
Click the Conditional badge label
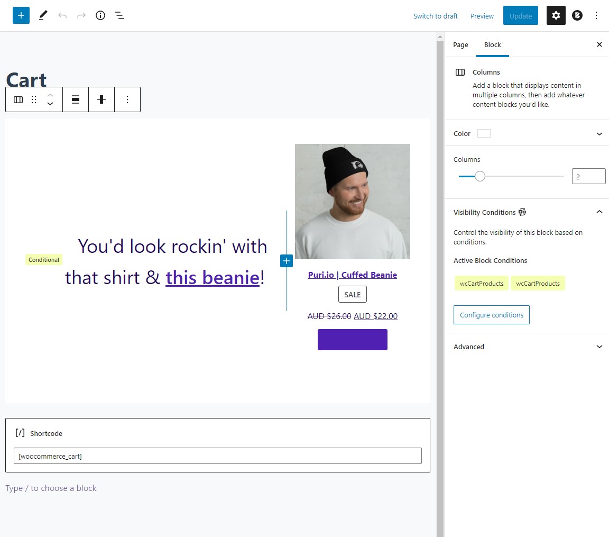click(x=44, y=260)
